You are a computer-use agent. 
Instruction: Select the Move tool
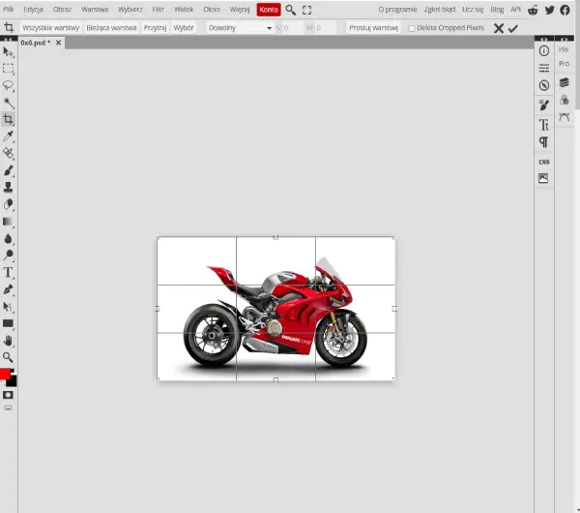[8, 52]
